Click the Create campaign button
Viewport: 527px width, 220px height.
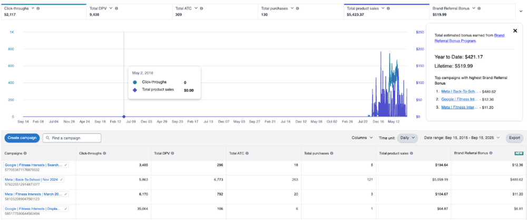(x=22, y=138)
